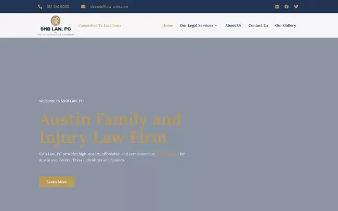Open the Contact Us page
The width and height of the screenshot is (338, 211).
(258, 25)
